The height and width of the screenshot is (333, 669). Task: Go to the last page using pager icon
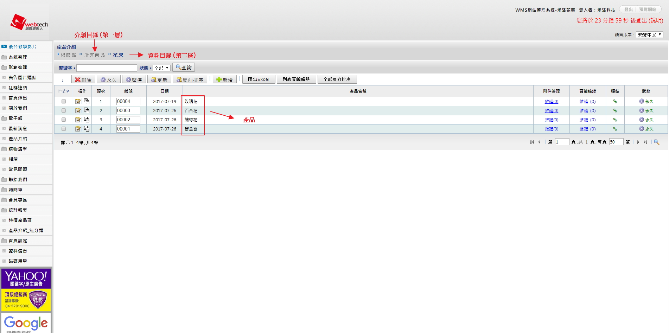[645, 142]
